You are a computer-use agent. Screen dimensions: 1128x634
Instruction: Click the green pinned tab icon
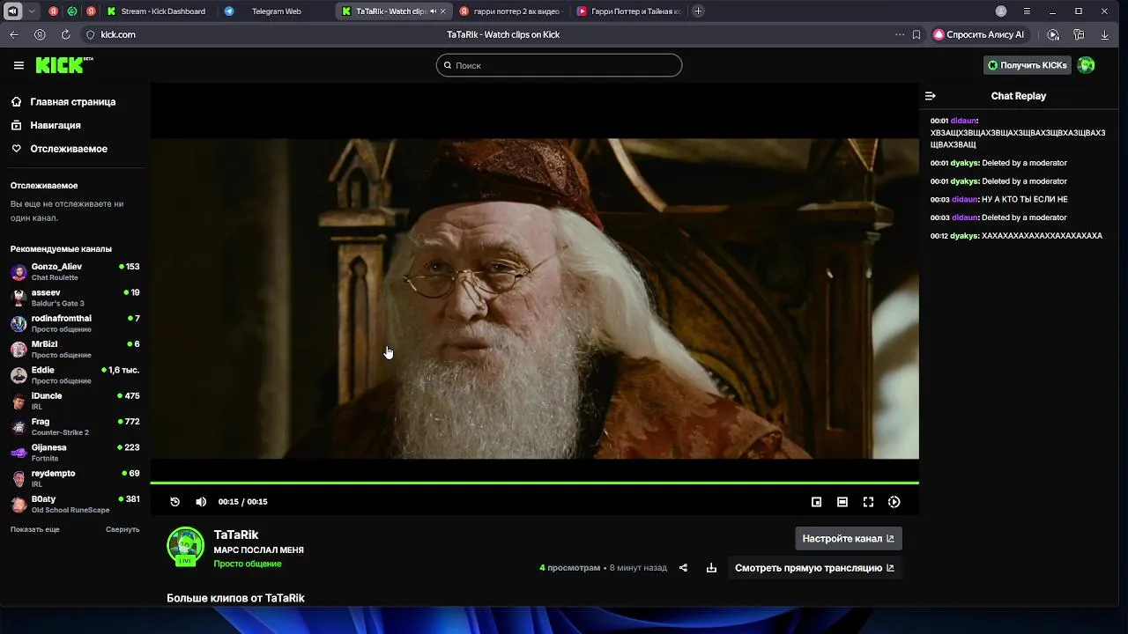pyautogui.click(x=72, y=11)
